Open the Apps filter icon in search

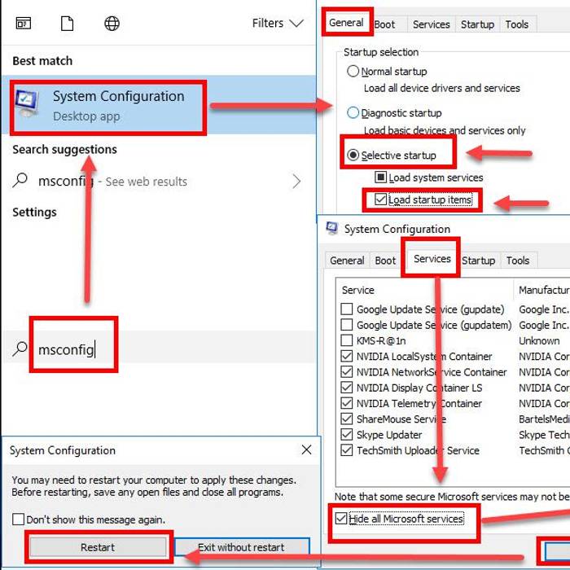[x=24, y=24]
